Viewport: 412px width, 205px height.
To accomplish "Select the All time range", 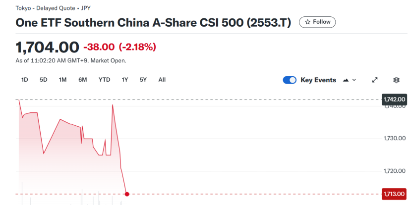I will tap(162, 80).
